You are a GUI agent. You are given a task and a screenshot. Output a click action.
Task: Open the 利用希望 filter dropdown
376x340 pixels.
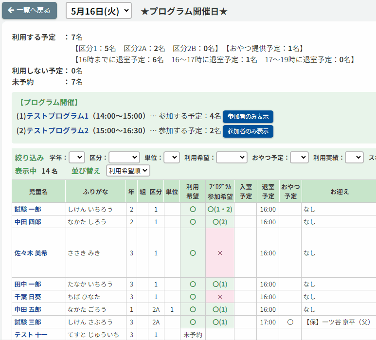pyautogui.click(x=232, y=158)
